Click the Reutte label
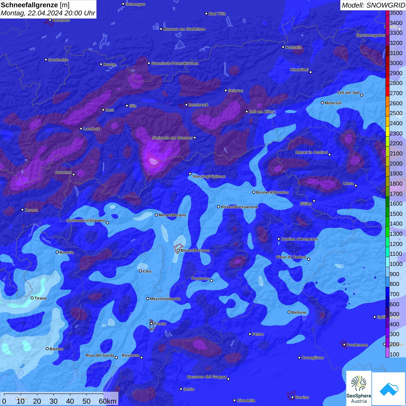Screen dimensions: 406x406 [110, 64]
